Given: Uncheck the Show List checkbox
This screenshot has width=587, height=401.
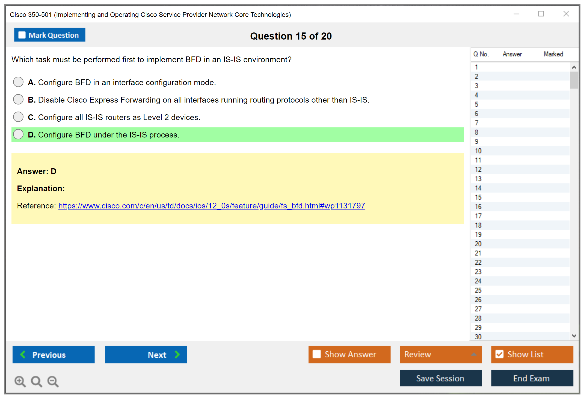Looking at the screenshot, I should pos(499,354).
